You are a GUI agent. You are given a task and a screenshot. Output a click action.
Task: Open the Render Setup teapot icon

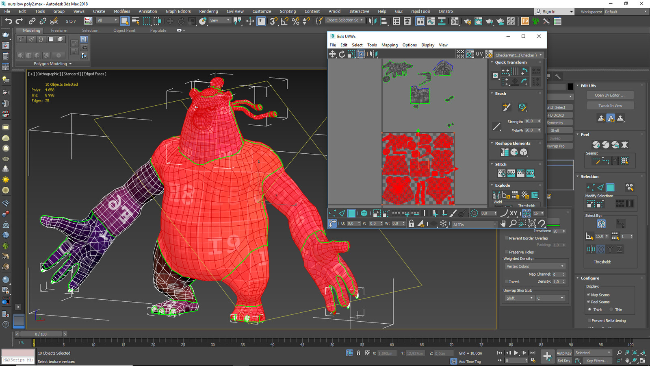pyautogui.click(x=467, y=21)
